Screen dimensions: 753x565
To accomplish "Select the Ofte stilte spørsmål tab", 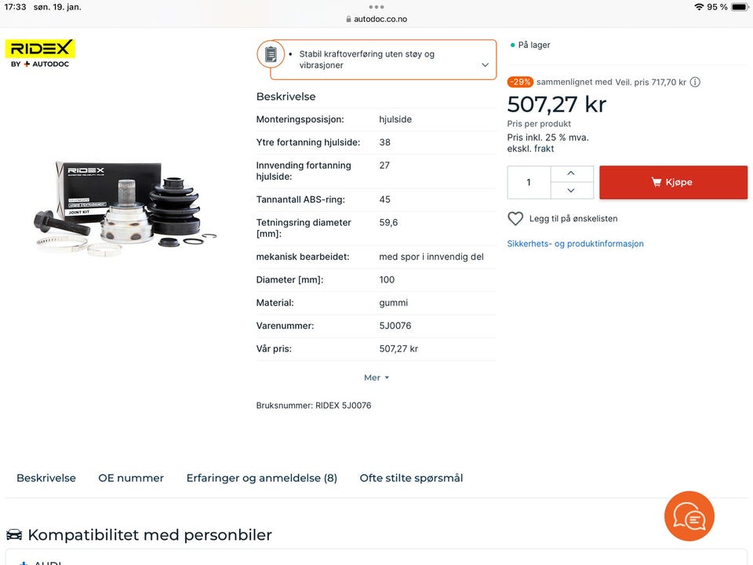I will (x=411, y=478).
